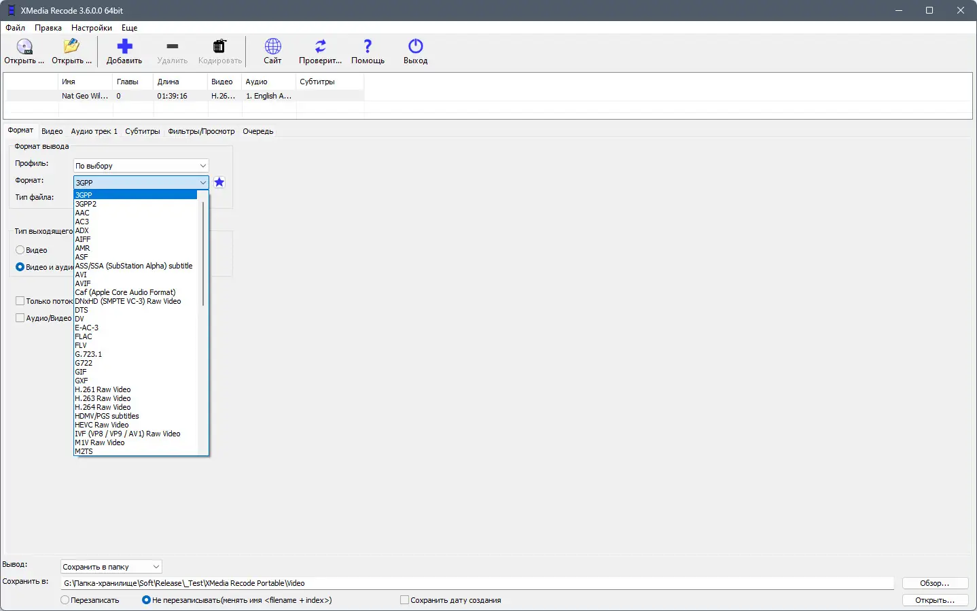Click the Главы column header

[133, 82]
